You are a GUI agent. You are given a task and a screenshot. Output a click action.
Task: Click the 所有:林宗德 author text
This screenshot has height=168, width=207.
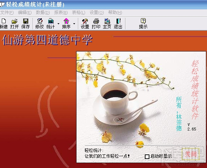coord(179,114)
